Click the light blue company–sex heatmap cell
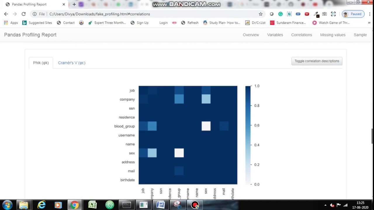 (206, 99)
